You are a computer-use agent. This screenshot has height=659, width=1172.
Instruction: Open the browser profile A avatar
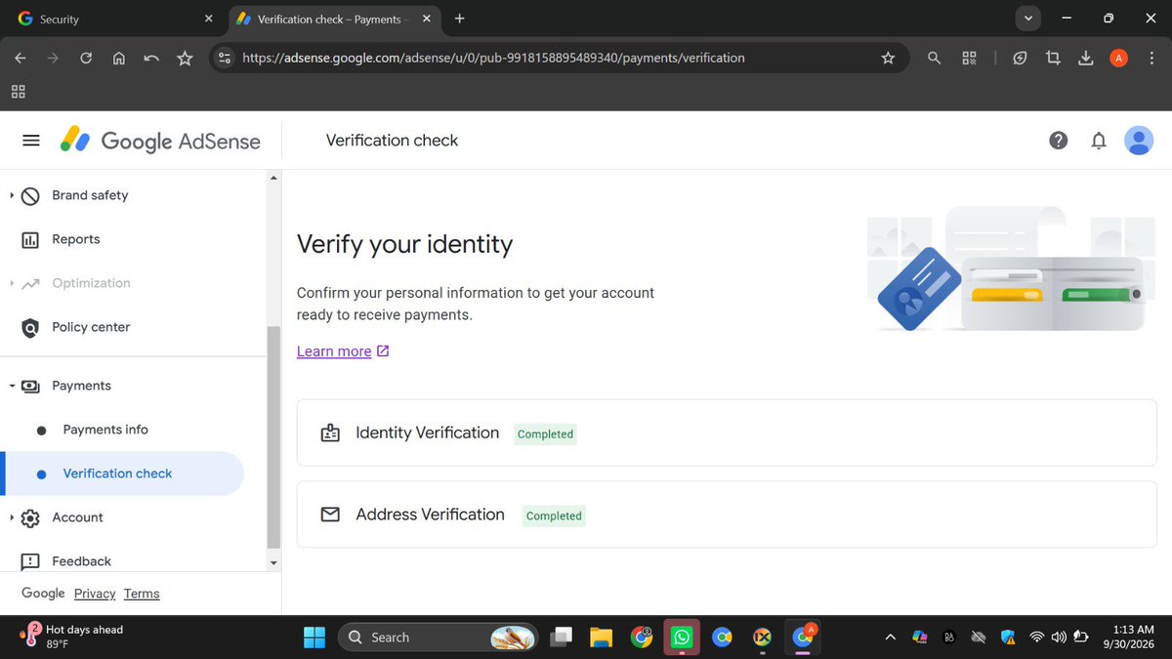pos(1119,58)
